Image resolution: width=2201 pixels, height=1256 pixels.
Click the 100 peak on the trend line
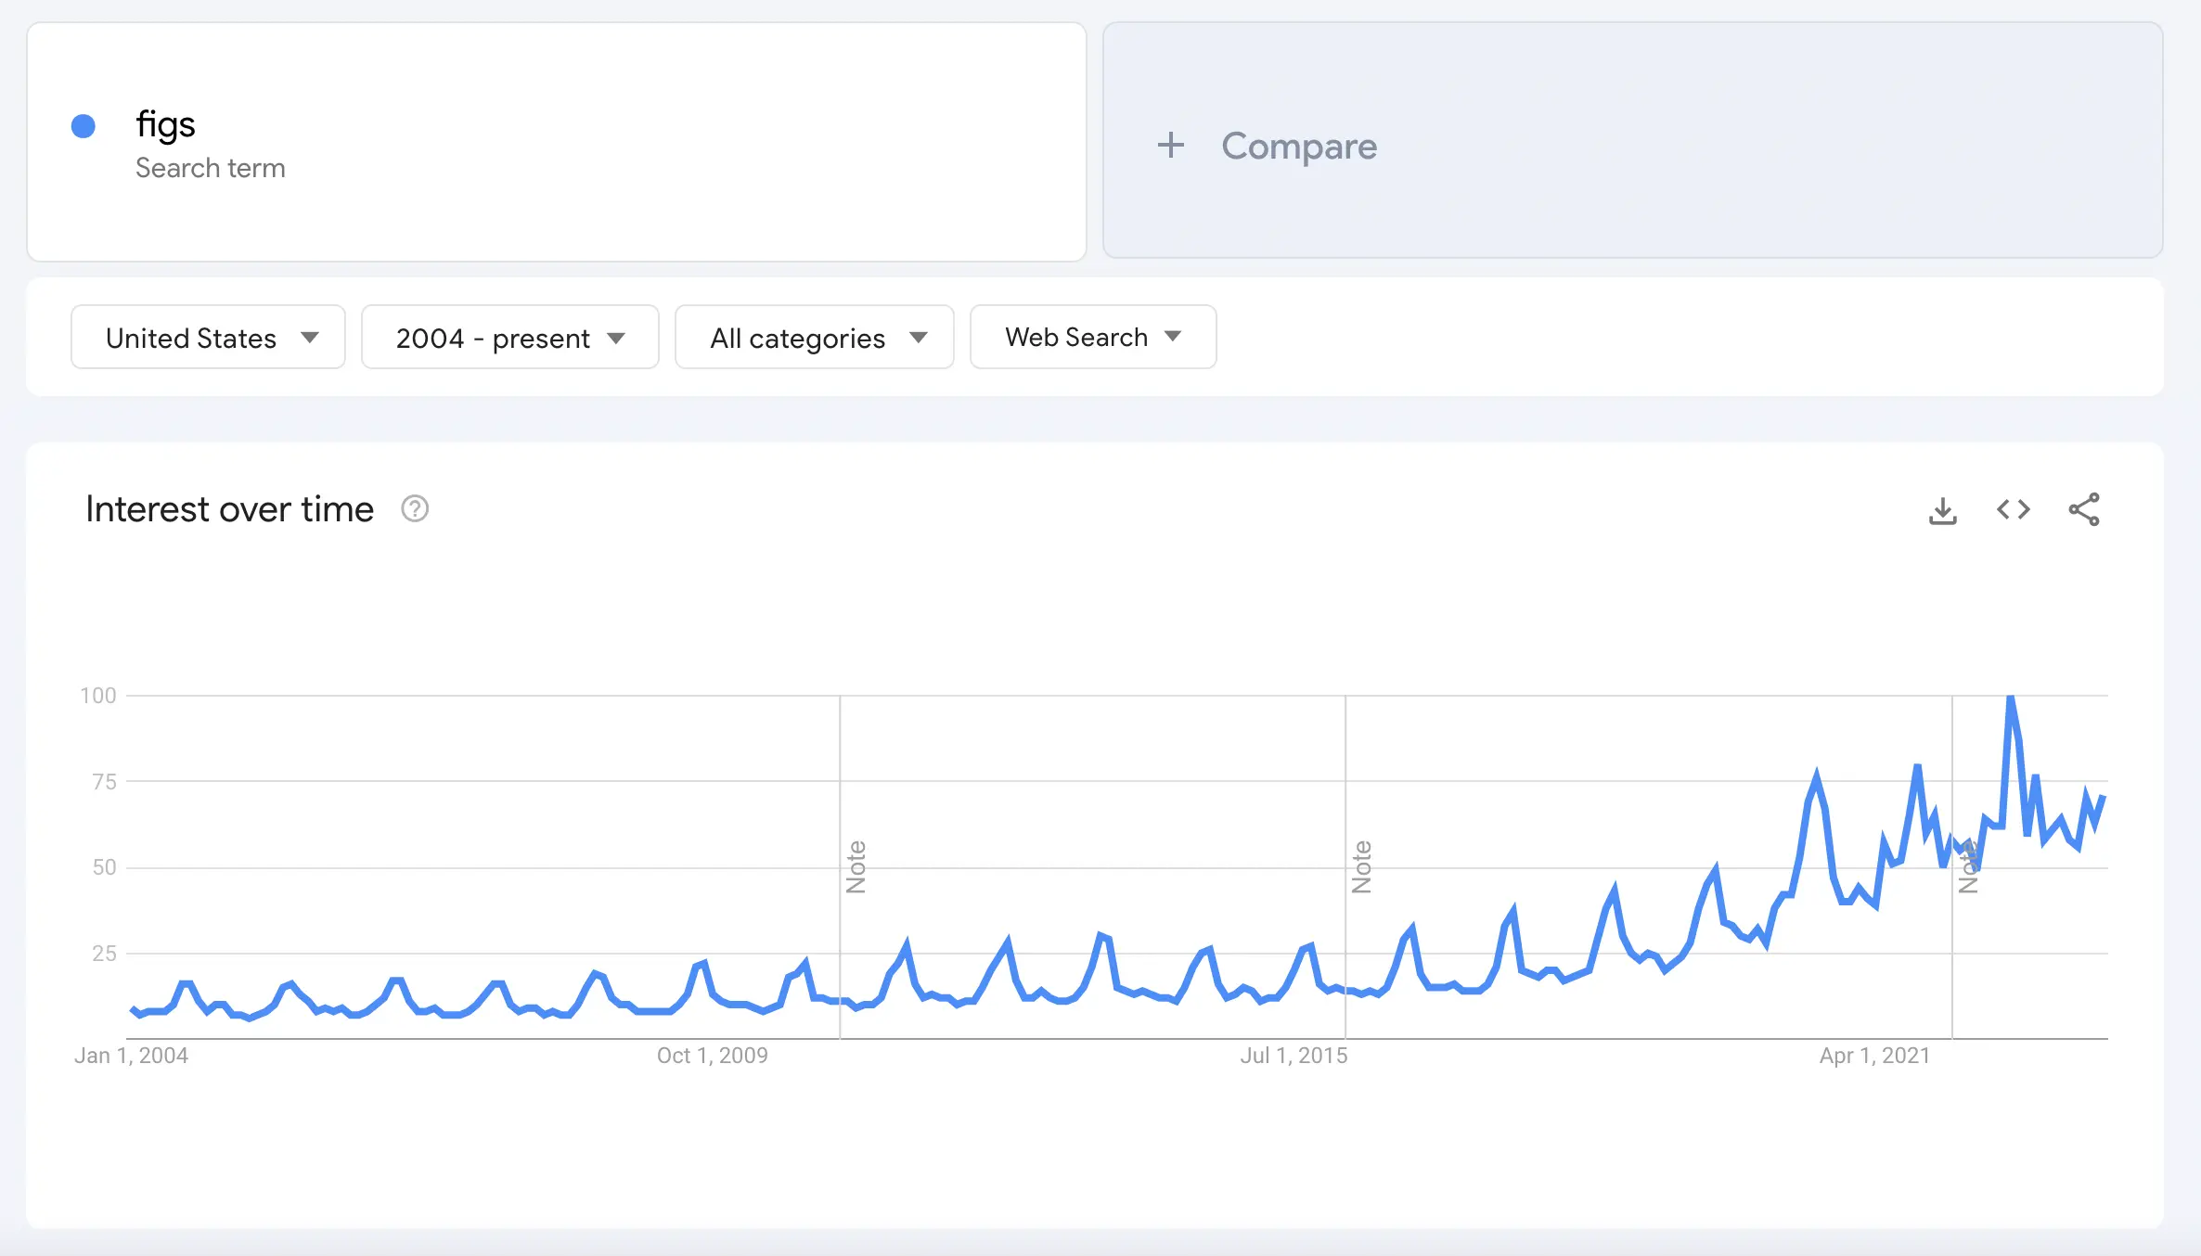(2009, 696)
